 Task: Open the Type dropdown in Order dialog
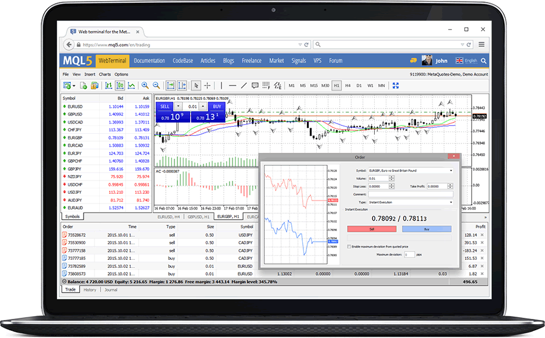411,202
